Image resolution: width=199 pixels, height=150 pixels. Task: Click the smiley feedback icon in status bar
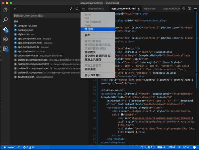coord(194,147)
